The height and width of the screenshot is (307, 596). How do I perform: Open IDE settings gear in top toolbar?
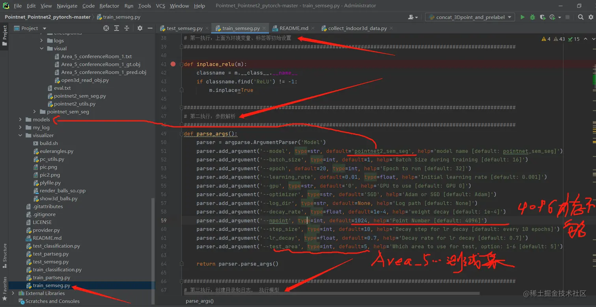(591, 17)
